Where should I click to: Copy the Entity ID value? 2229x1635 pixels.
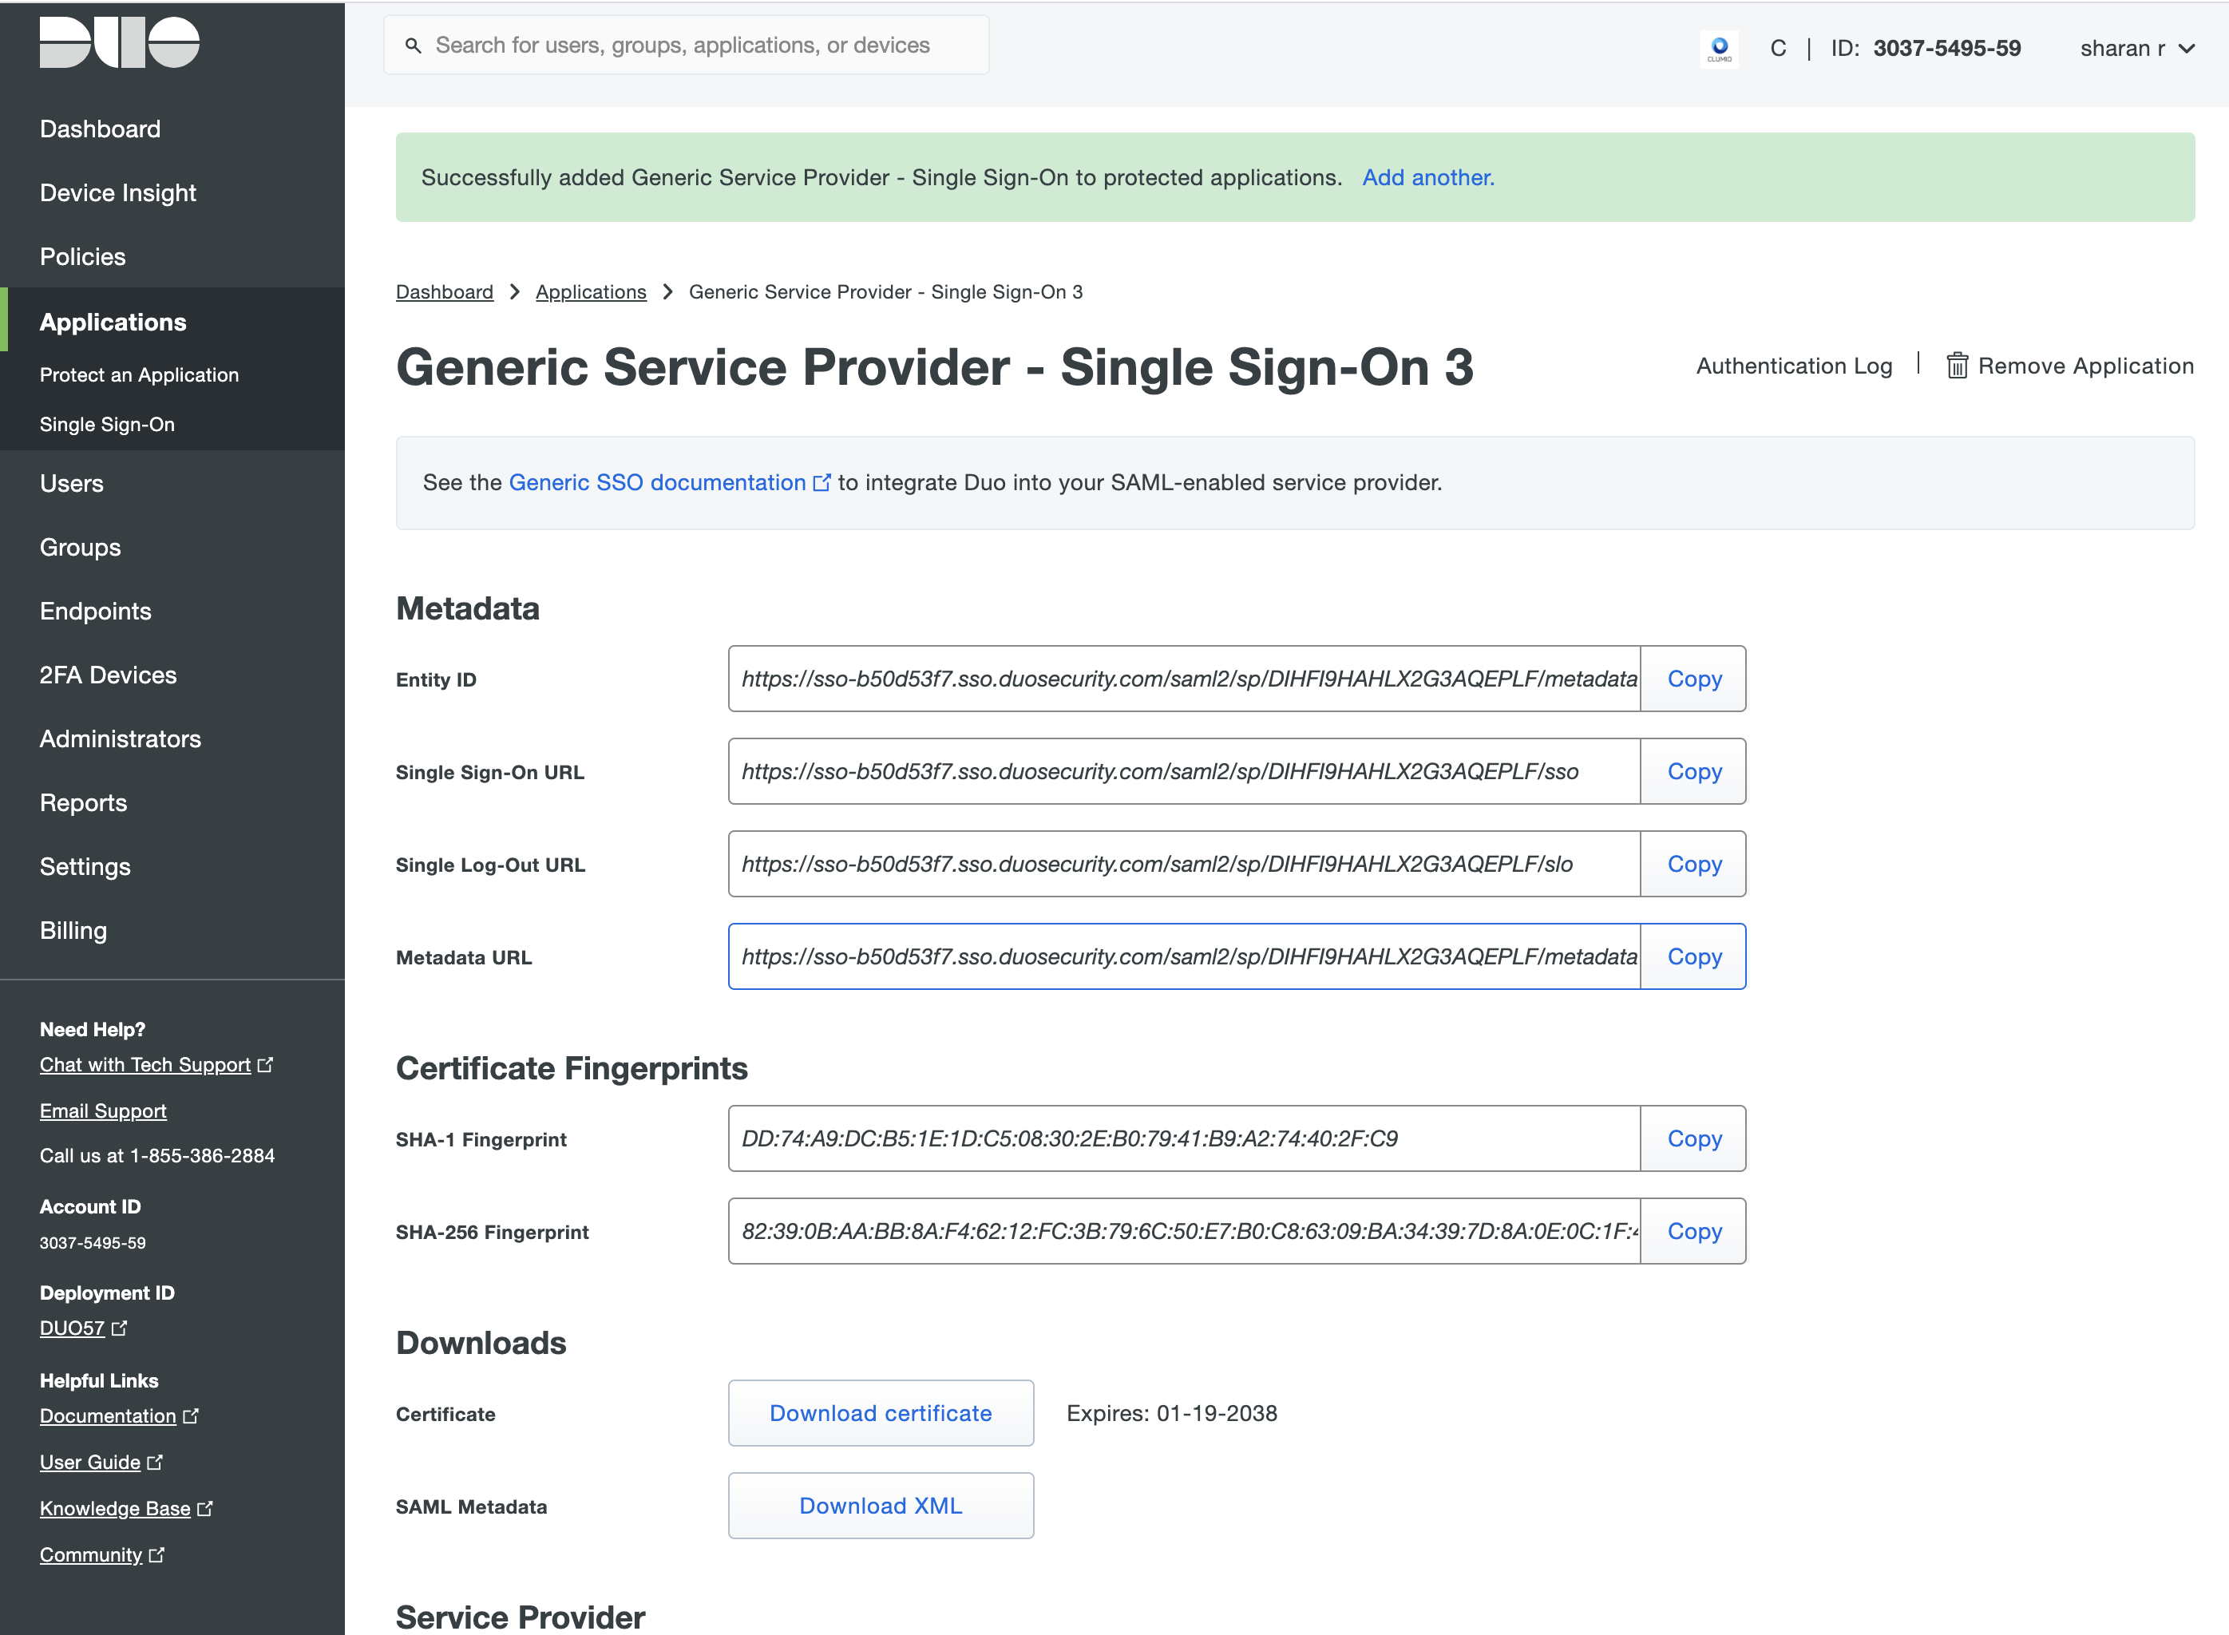[1693, 679]
